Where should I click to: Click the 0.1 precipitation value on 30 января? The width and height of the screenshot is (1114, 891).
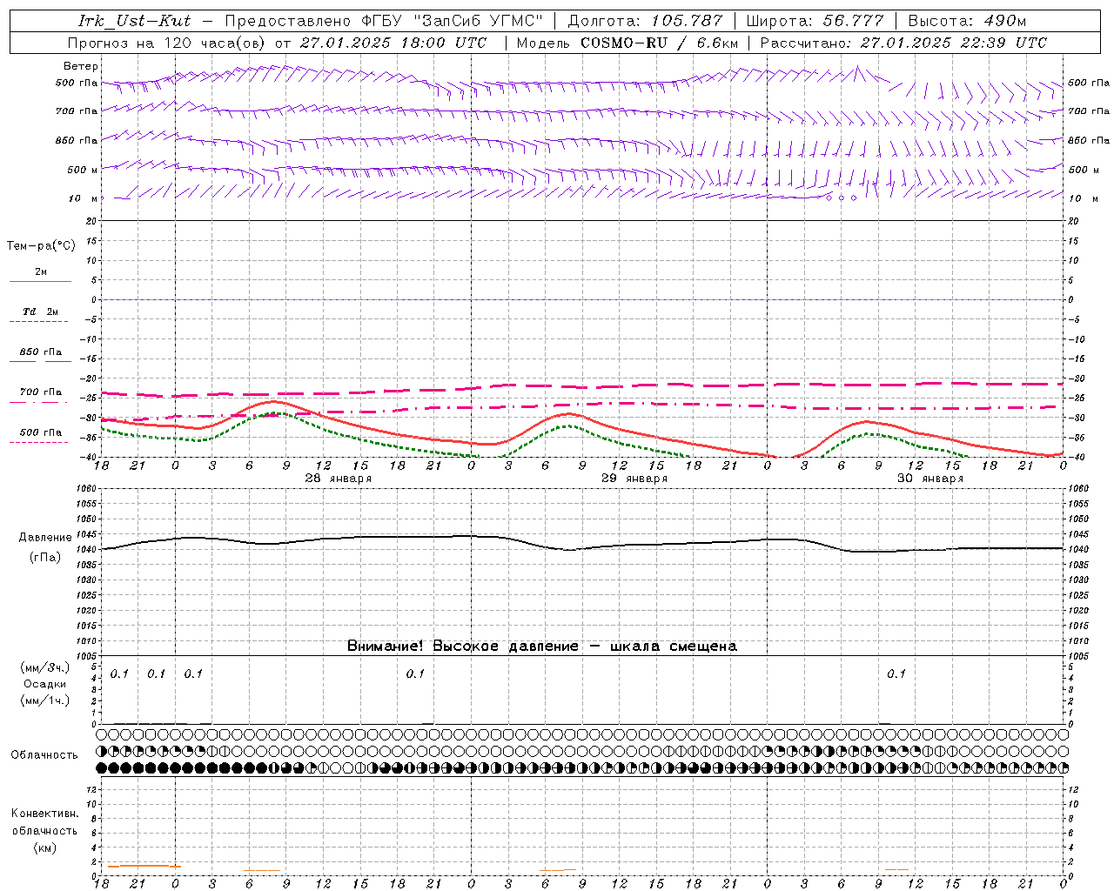[x=896, y=673]
